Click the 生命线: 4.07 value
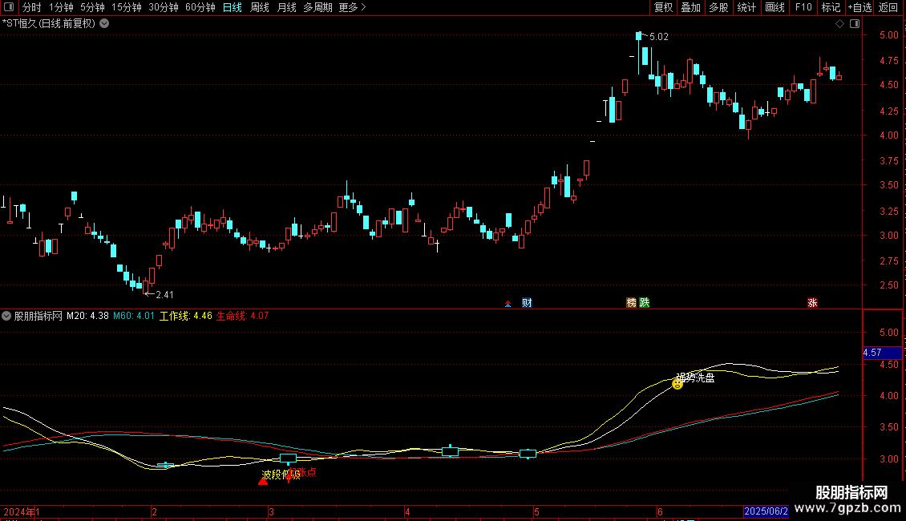The image size is (906, 521). coord(242,316)
